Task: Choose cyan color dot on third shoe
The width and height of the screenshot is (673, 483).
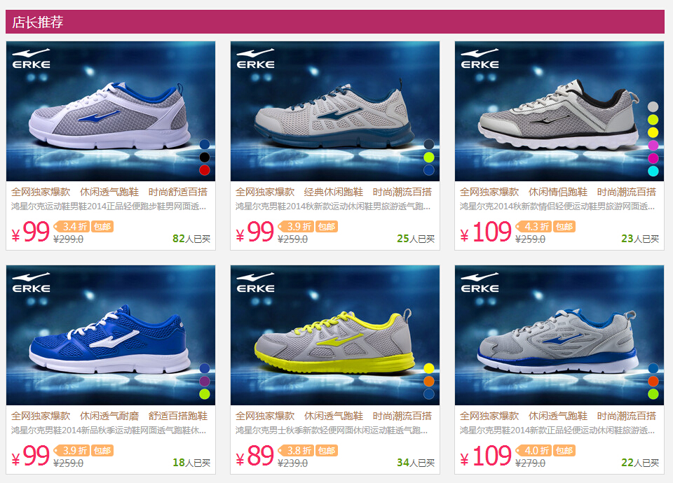Action: [x=653, y=171]
